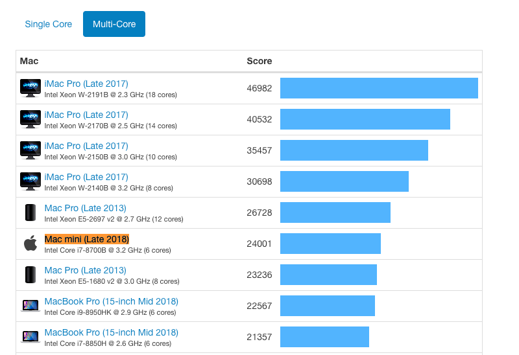
Task: Click the Score column header
Action: tap(259, 61)
